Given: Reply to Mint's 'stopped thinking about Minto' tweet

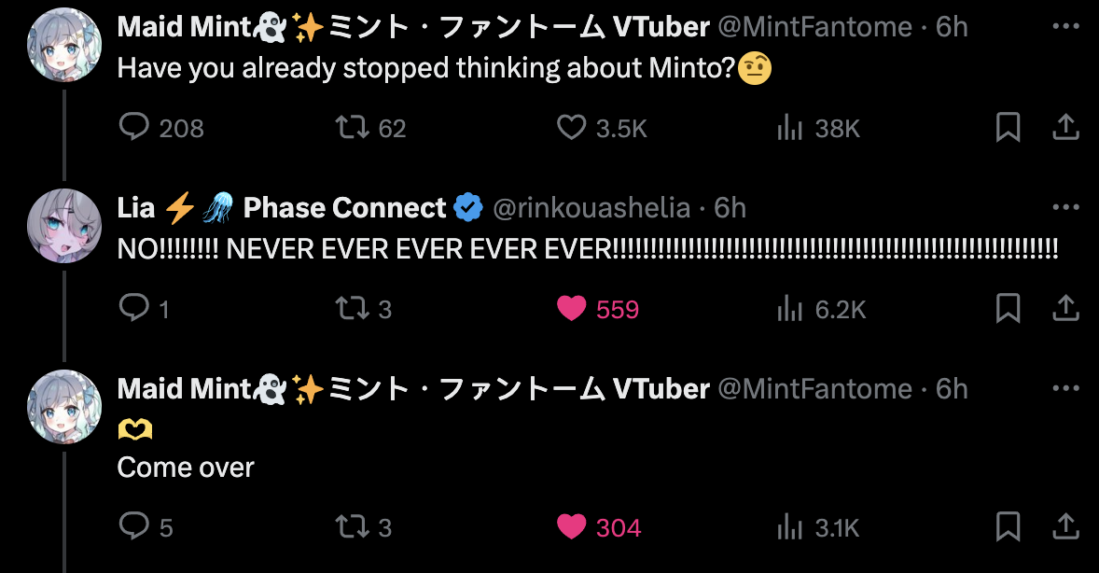Looking at the screenshot, I should (135, 127).
